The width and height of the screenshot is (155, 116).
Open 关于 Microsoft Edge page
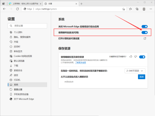coord(27,99)
